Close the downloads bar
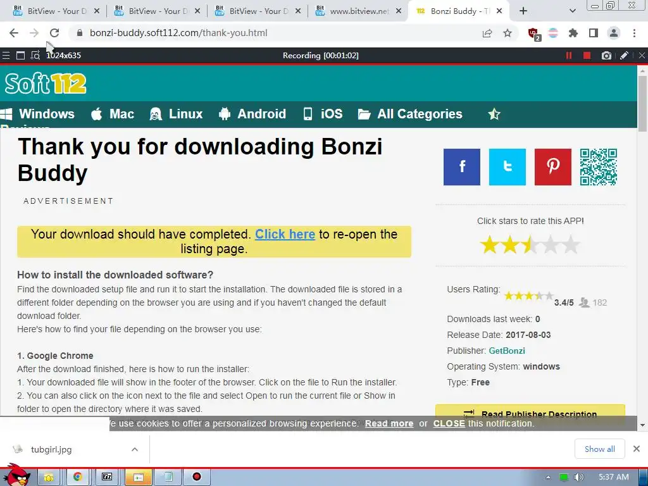 click(637, 449)
